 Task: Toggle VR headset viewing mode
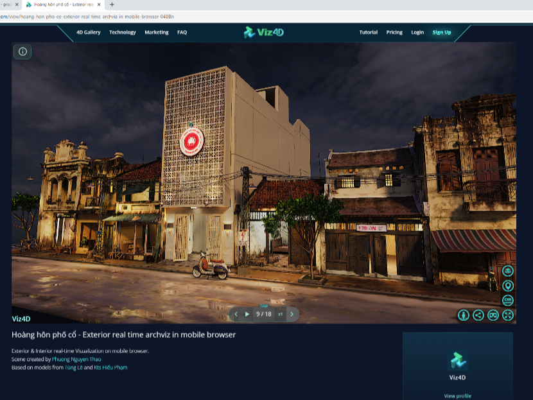coord(492,315)
